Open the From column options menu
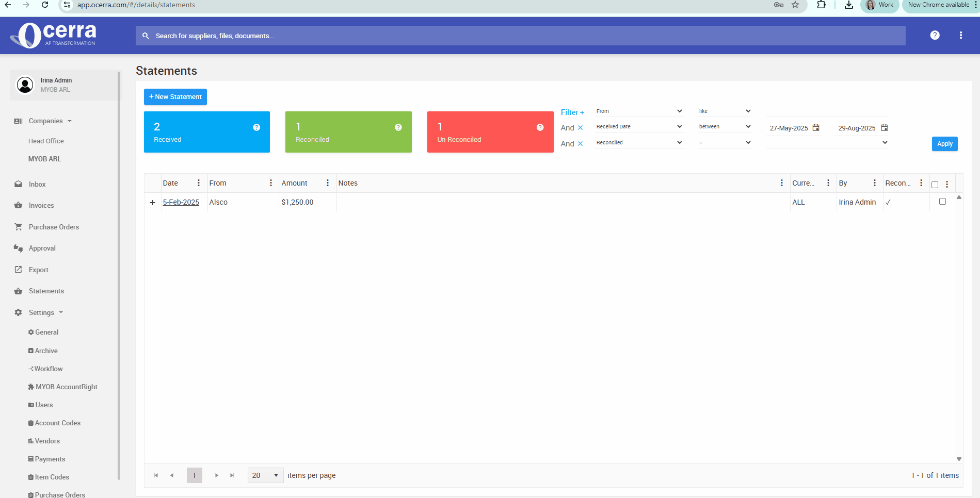 [271, 183]
